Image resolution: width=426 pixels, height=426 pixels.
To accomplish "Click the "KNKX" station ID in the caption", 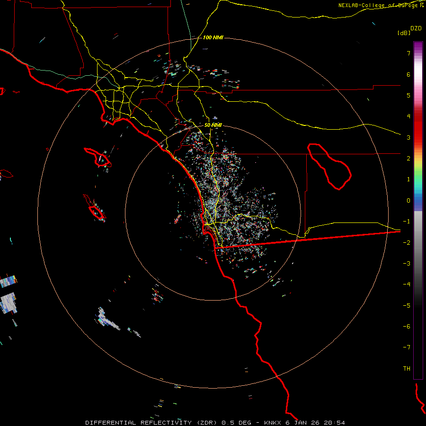I will point(273,423).
